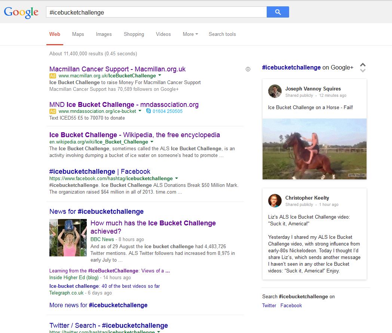Open Telegraph's 40 best videos article

(104, 286)
